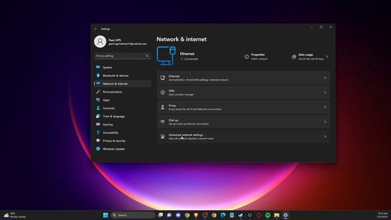Open the Ethernet settings row
Screen dimensions: 391x220
243,78
